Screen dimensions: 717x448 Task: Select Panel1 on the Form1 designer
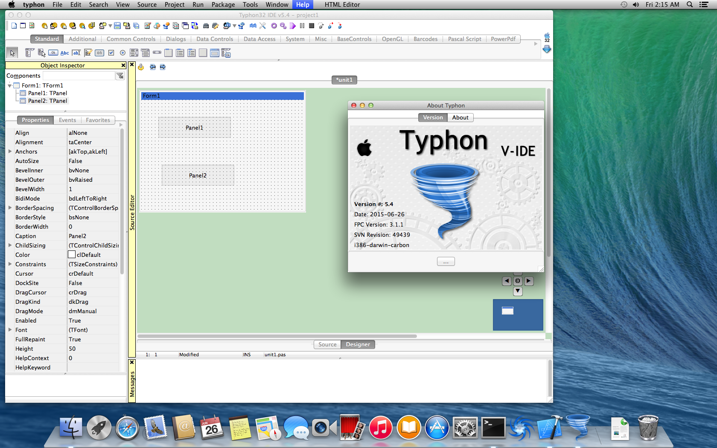pos(194,128)
